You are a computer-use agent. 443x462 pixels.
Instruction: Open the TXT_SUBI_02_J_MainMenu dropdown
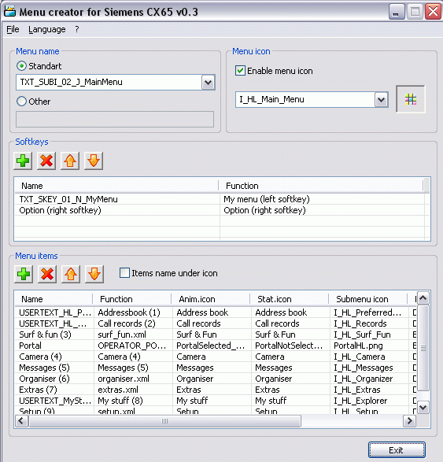[208, 82]
